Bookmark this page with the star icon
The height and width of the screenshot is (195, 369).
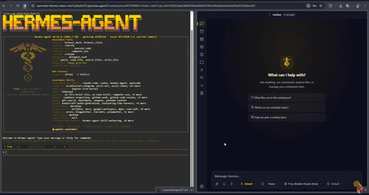coord(321,6)
